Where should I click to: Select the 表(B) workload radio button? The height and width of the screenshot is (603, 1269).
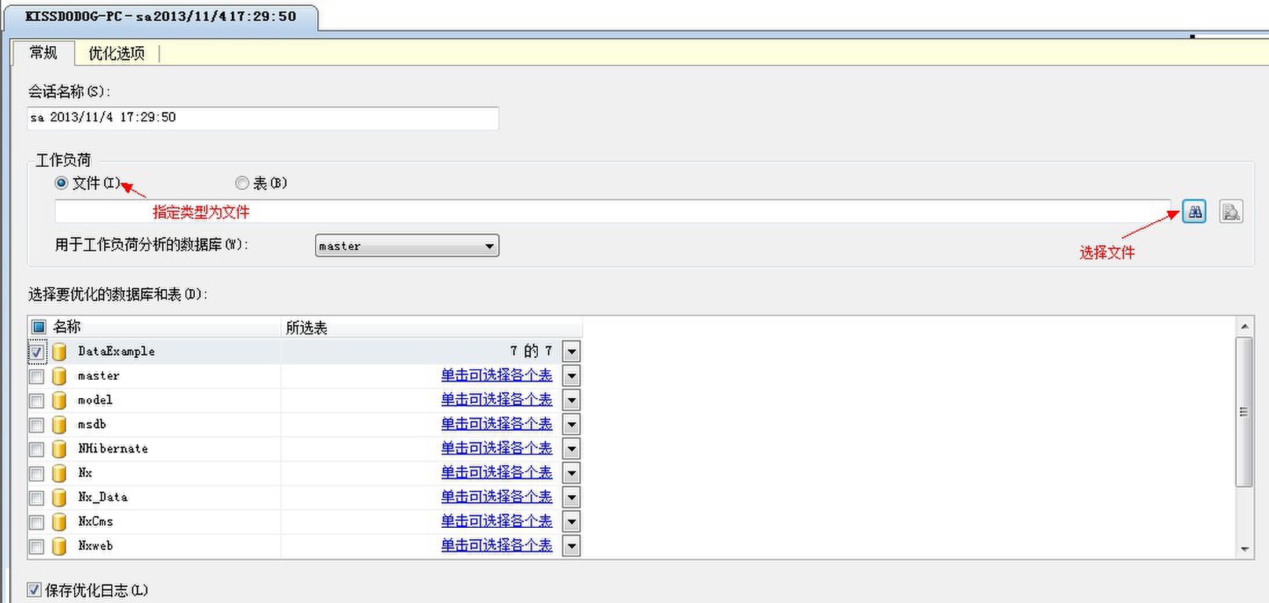tap(242, 183)
